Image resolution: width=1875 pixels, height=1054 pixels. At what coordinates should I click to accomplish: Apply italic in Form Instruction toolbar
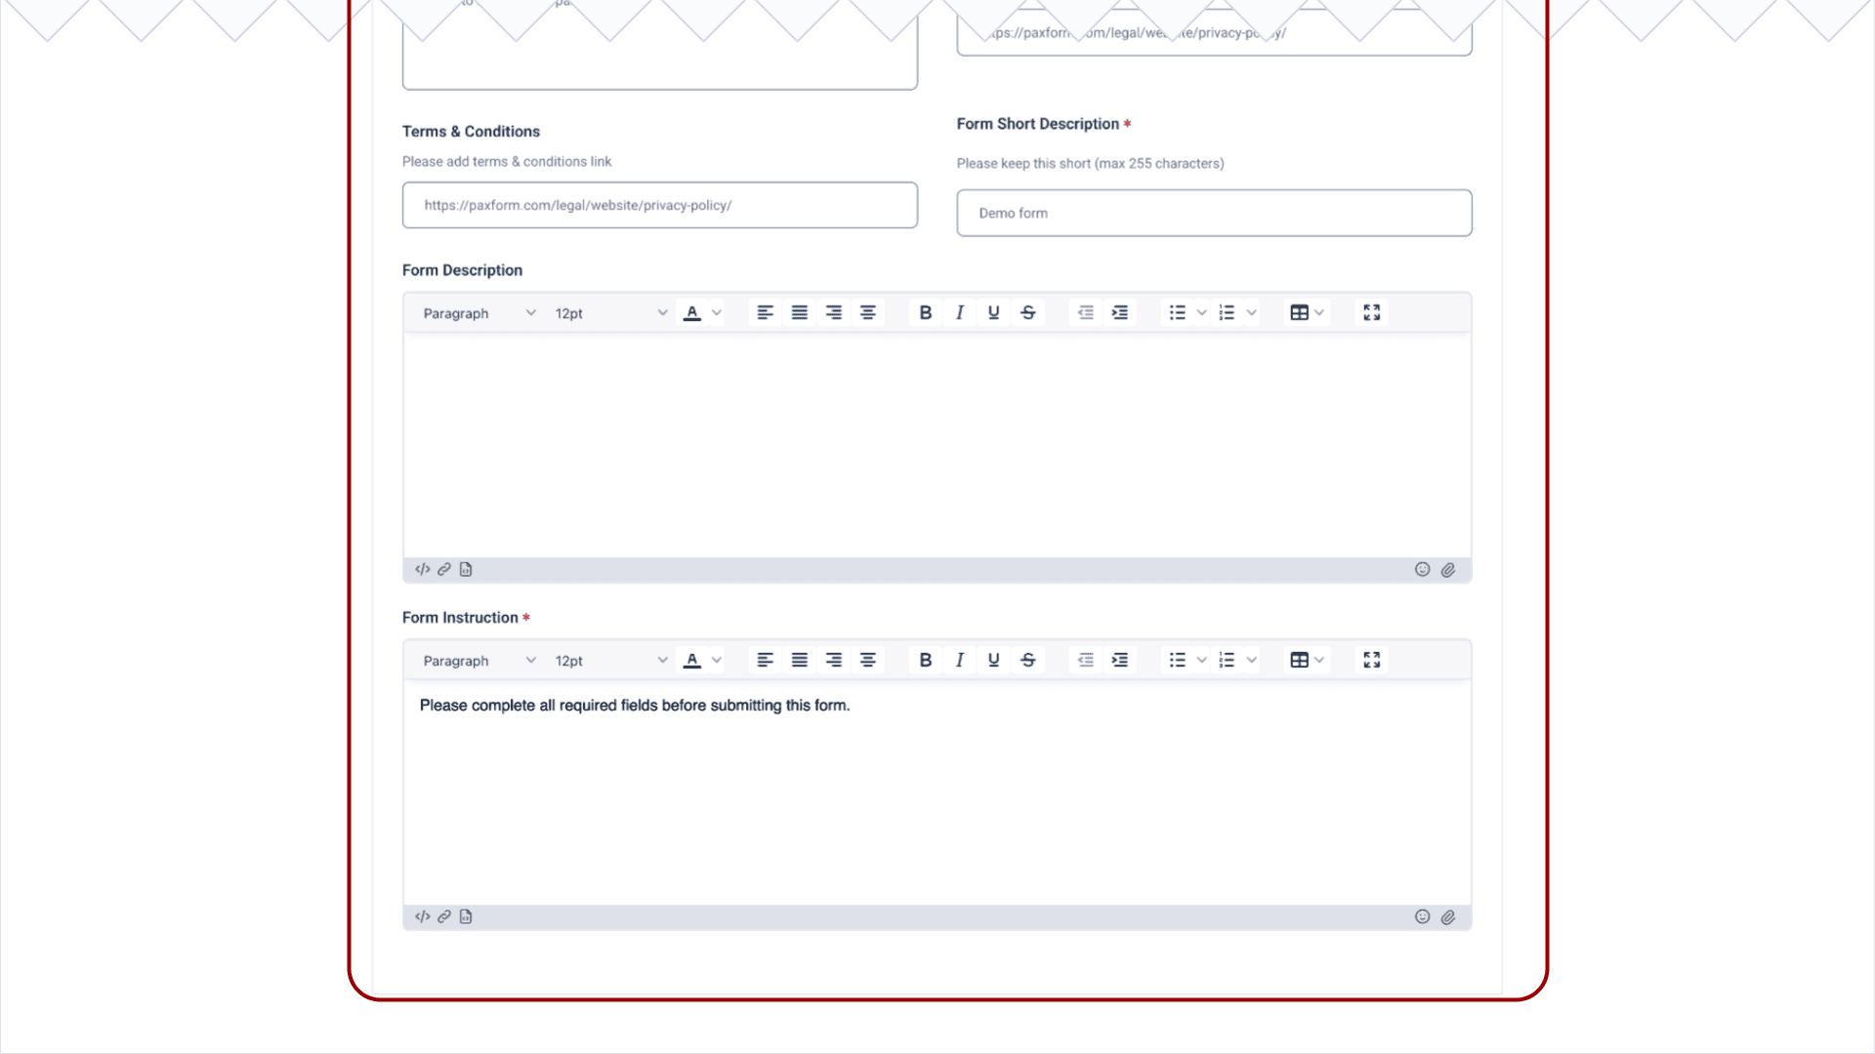pos(959,660)
